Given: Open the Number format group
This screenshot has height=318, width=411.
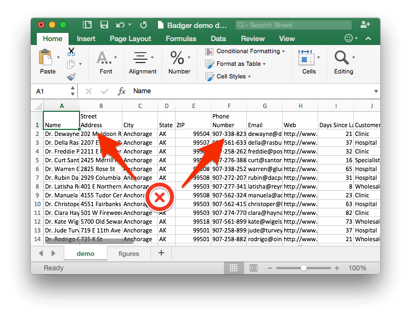Looking at the screenshot, I should click(x=179, y=63).
